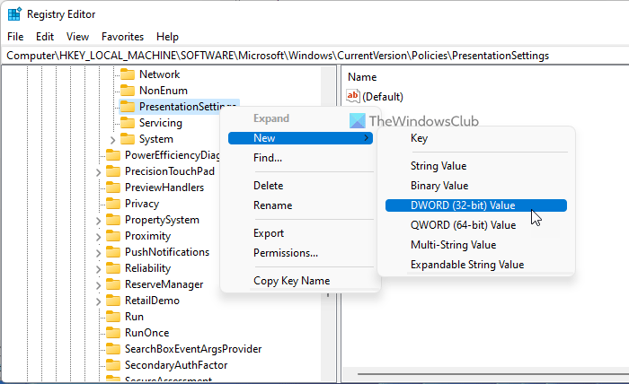Select the Privacy key label
Viewport: 629px width, 384px height.
pyautogui.click(x=142, y=204)
